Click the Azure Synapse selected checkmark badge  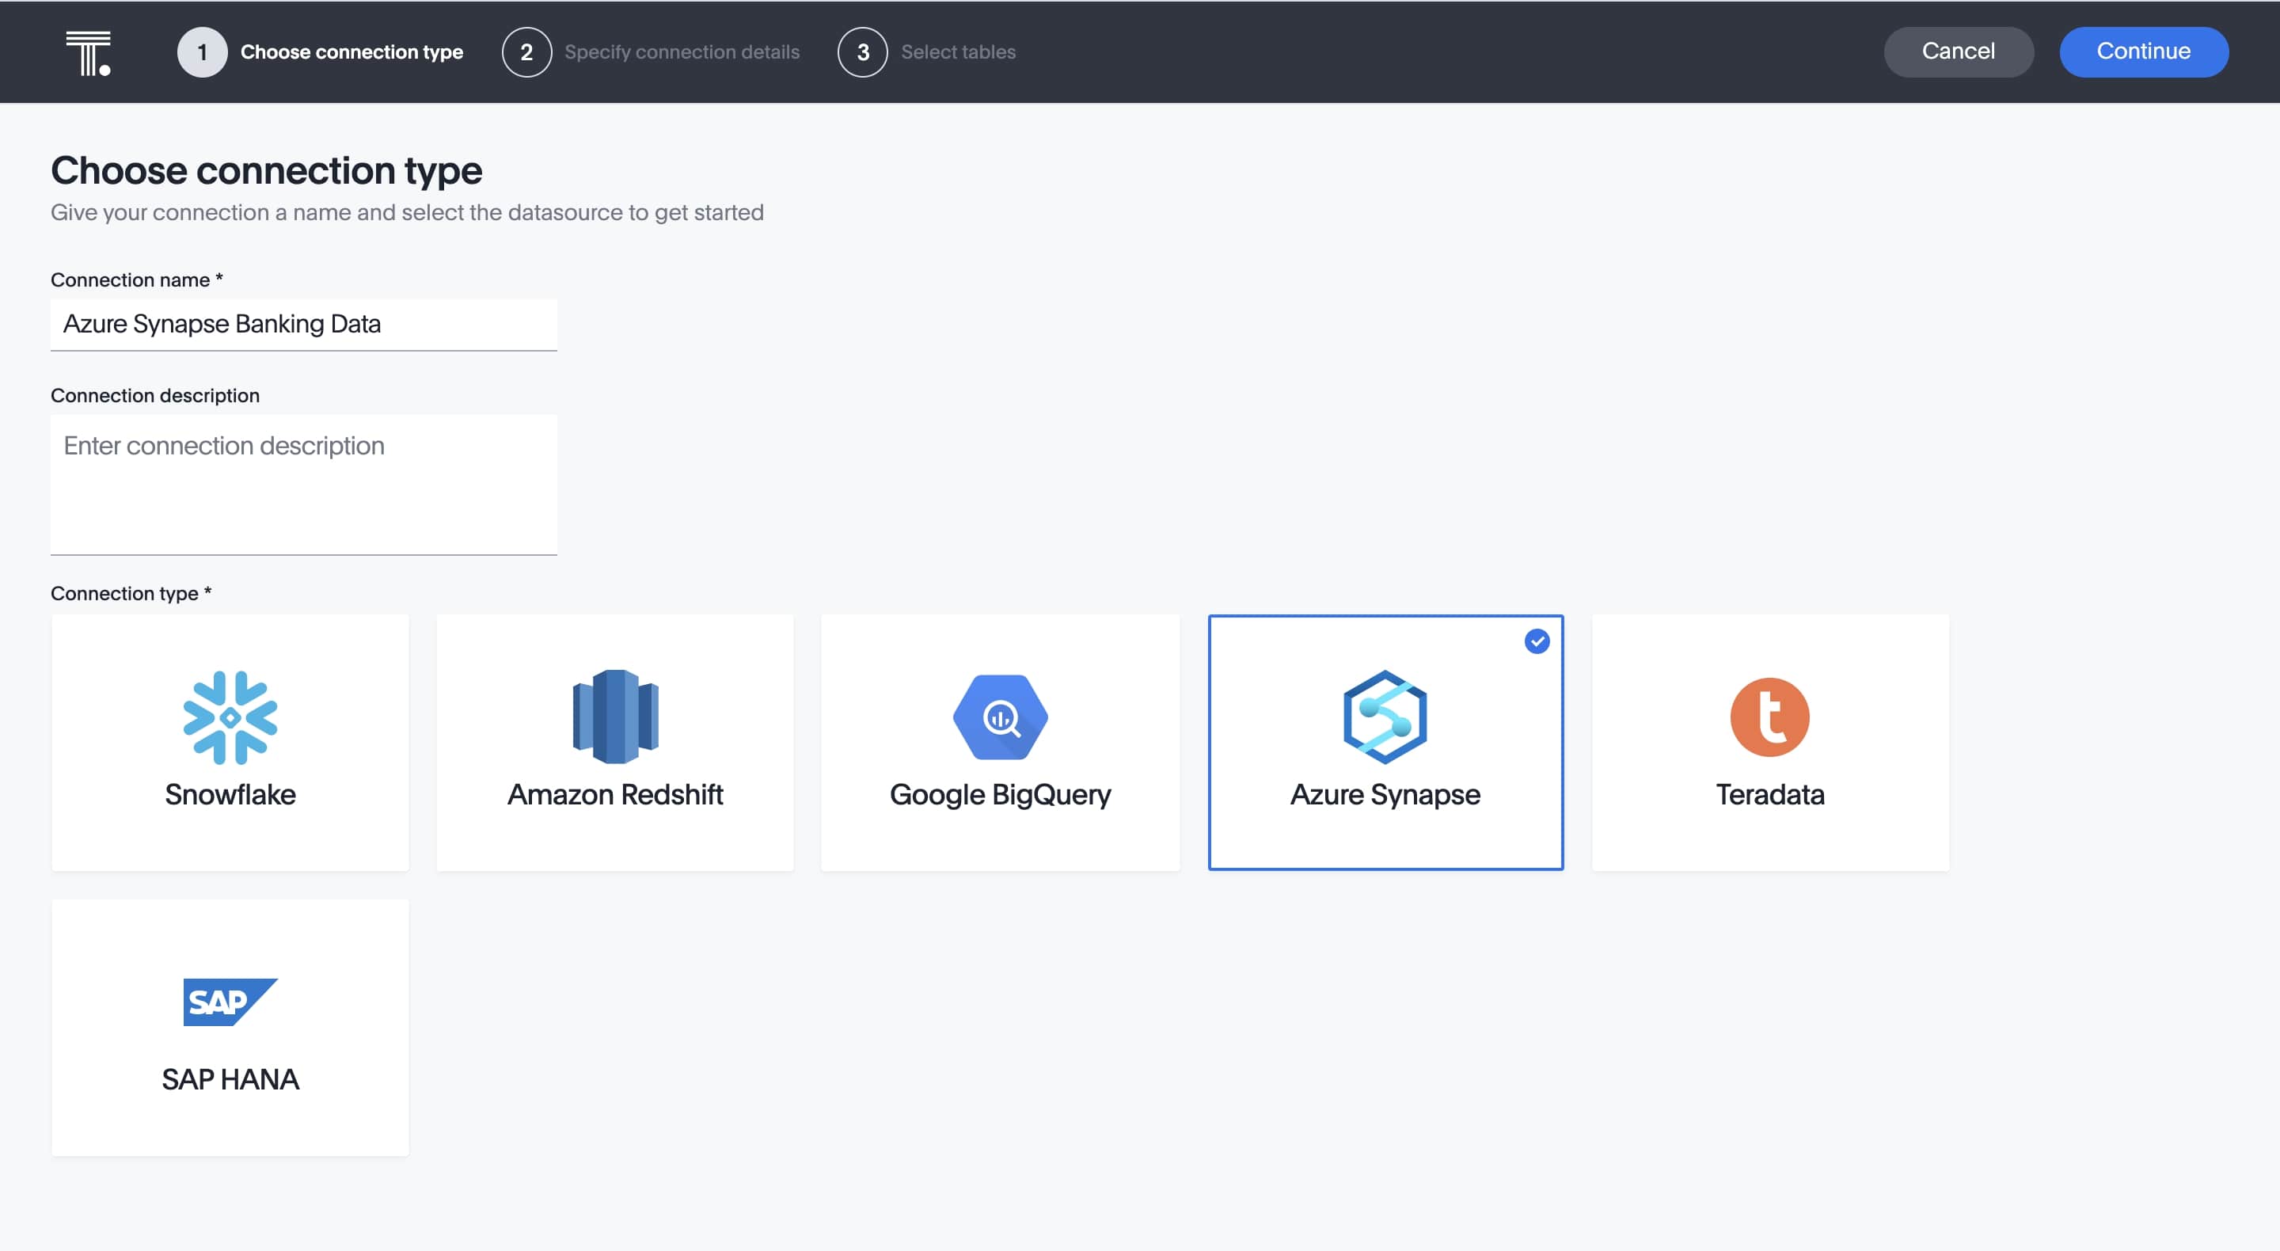point(1537,641)
